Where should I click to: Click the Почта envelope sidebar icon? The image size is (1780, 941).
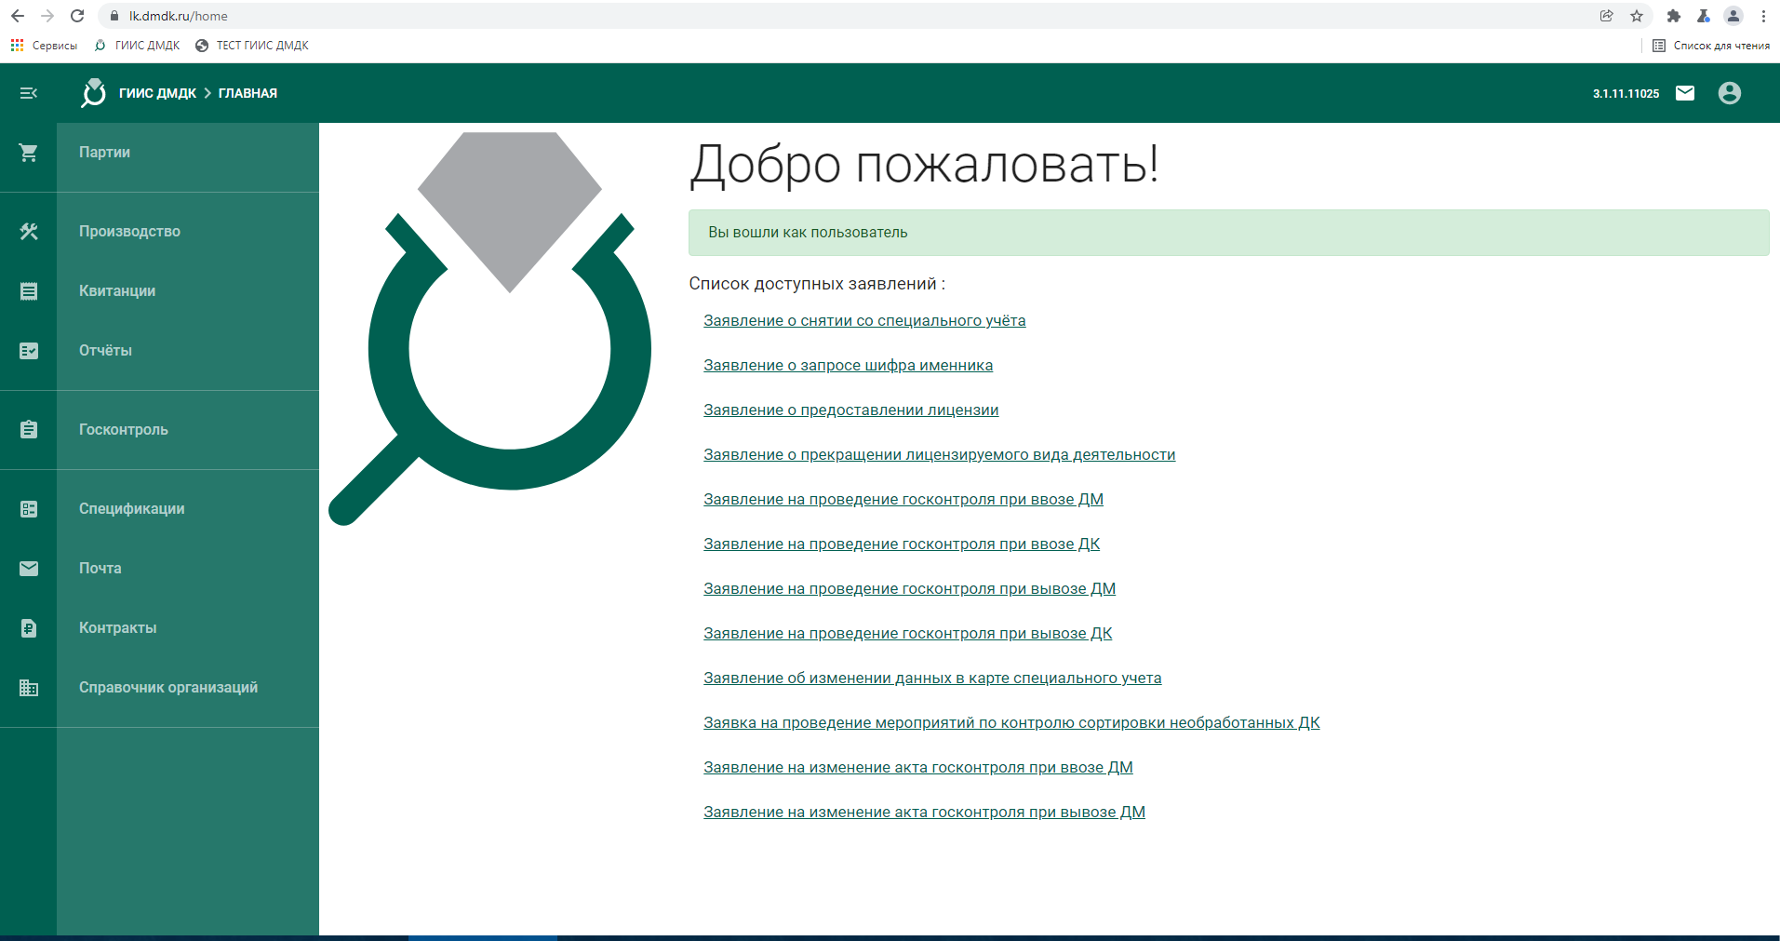point(29,569)
